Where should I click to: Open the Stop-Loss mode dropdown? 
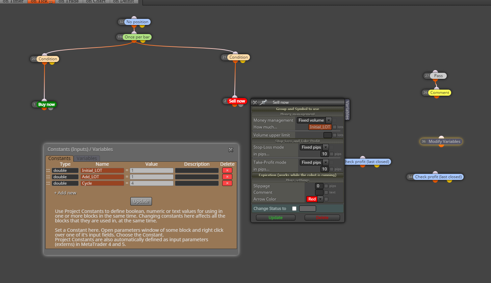pos(314,147)
